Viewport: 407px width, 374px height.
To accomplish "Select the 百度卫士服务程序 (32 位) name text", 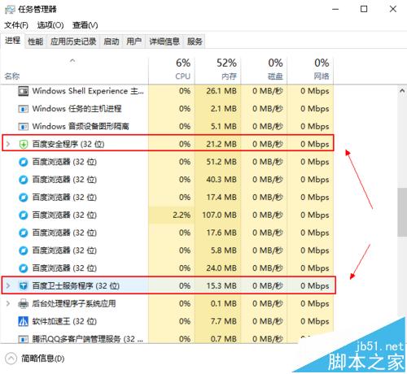I will [x=76, y=286].
